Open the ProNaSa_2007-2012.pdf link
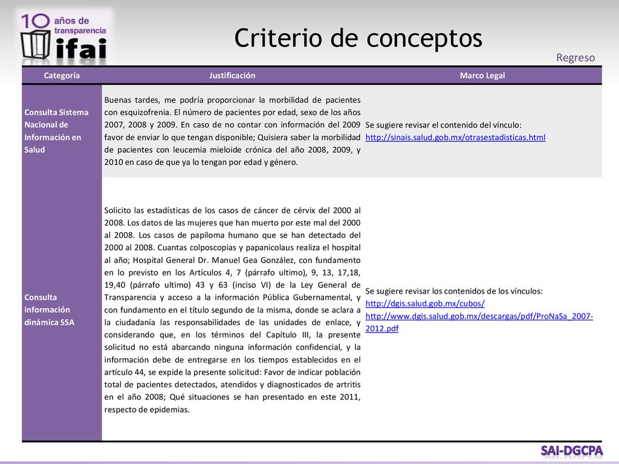619x464 pixels. (479, 322)
